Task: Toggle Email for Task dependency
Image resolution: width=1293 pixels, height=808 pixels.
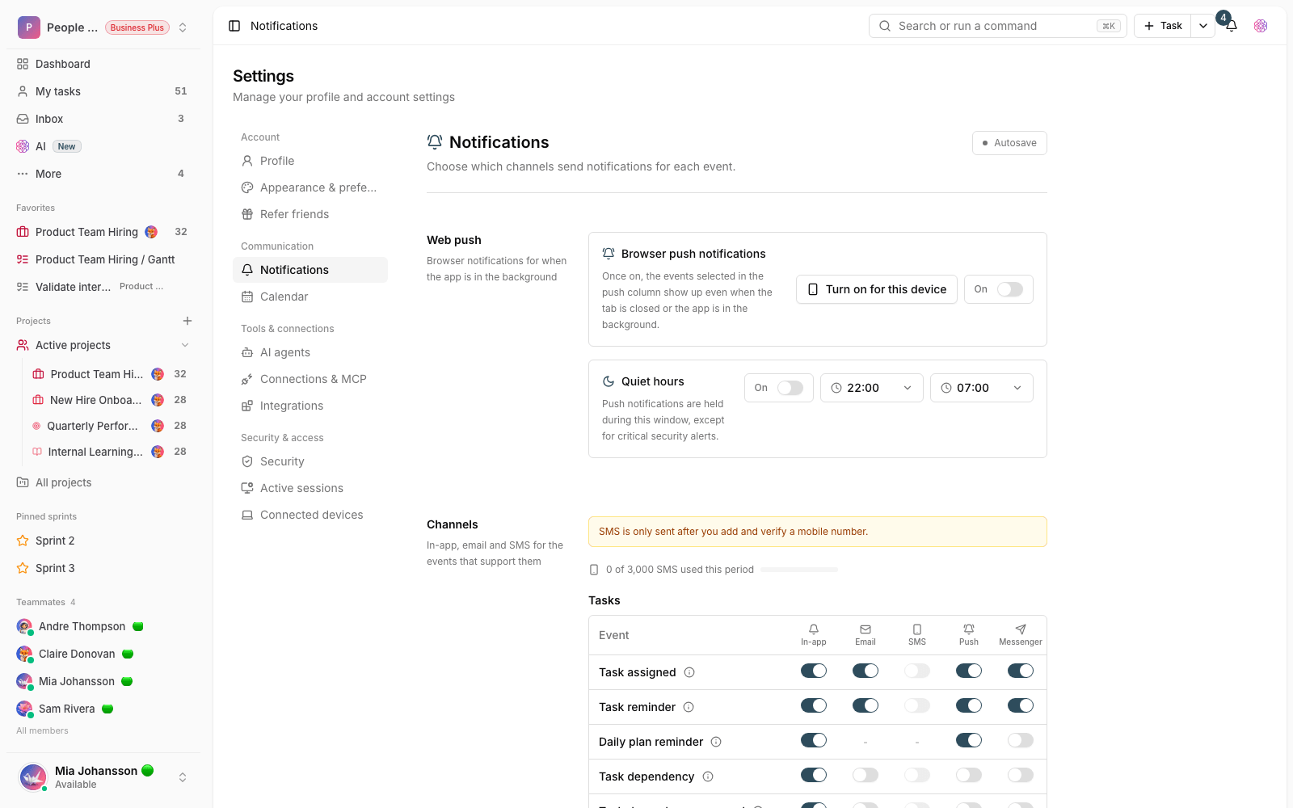Action: (x=866, y=775)
